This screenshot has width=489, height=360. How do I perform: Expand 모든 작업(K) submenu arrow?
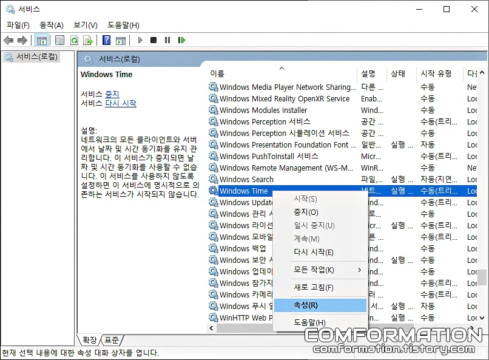[x=360, y=270]
